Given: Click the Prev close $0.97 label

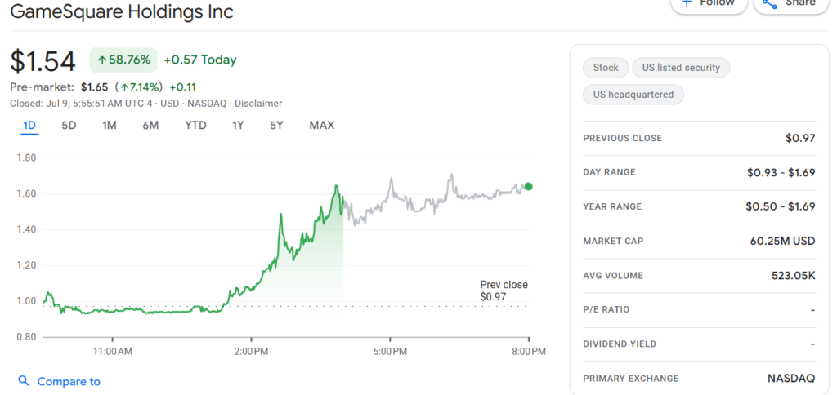Looking at the screenshot, I should click(x=504, y=291).
